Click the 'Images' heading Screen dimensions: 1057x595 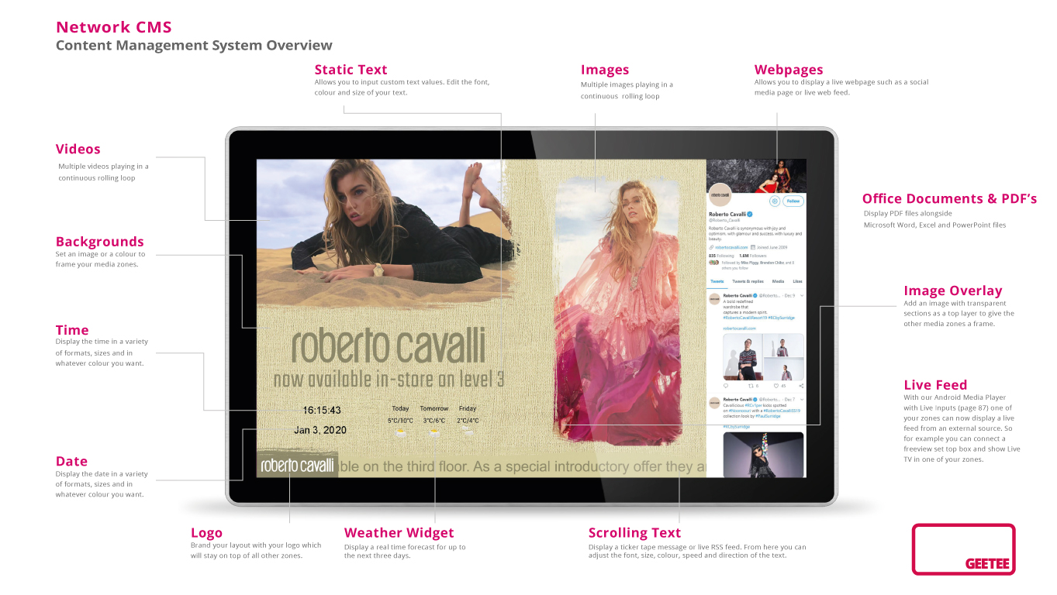click(605, 70)
